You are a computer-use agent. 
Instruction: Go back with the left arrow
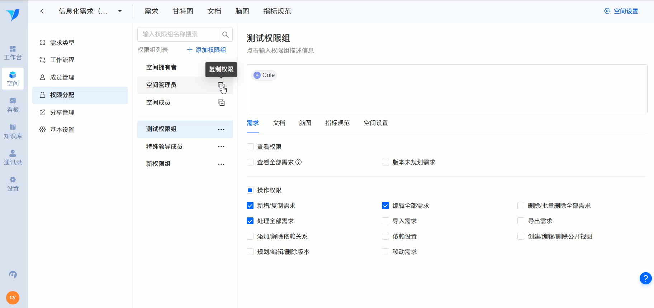pos(42,11)
